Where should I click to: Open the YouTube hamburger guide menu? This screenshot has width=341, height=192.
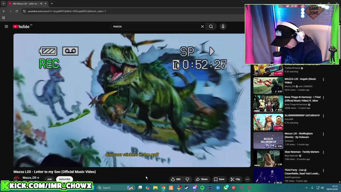pos(6,26)
